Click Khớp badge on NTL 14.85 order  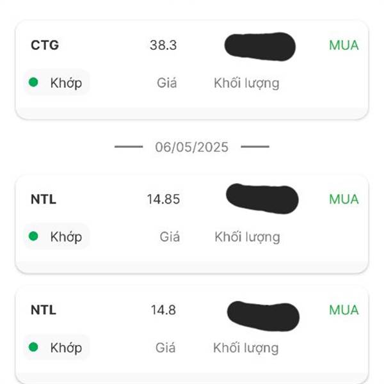(x=56, y=236)
